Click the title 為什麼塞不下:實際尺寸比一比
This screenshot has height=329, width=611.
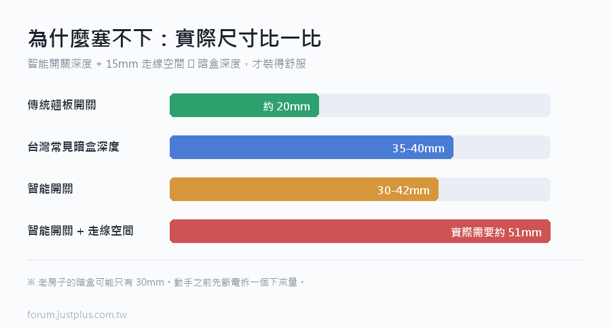(x=174, y=39)
